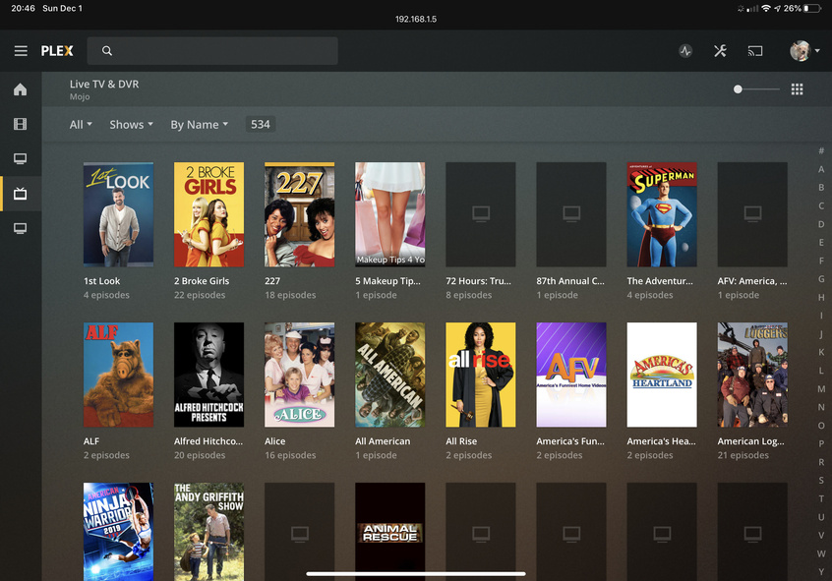Open the ALF poster

[118, 375]
